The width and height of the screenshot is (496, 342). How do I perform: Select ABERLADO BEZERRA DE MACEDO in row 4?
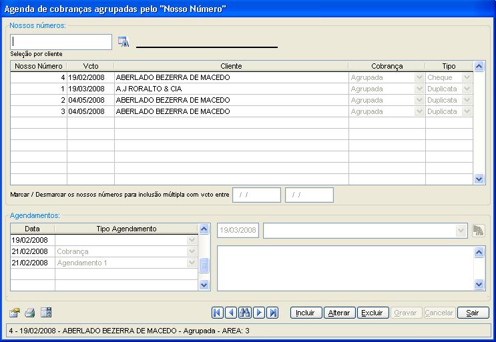173,77
